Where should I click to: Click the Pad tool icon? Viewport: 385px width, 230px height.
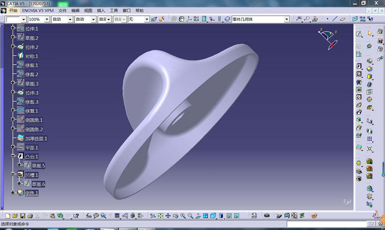point(359,66)
